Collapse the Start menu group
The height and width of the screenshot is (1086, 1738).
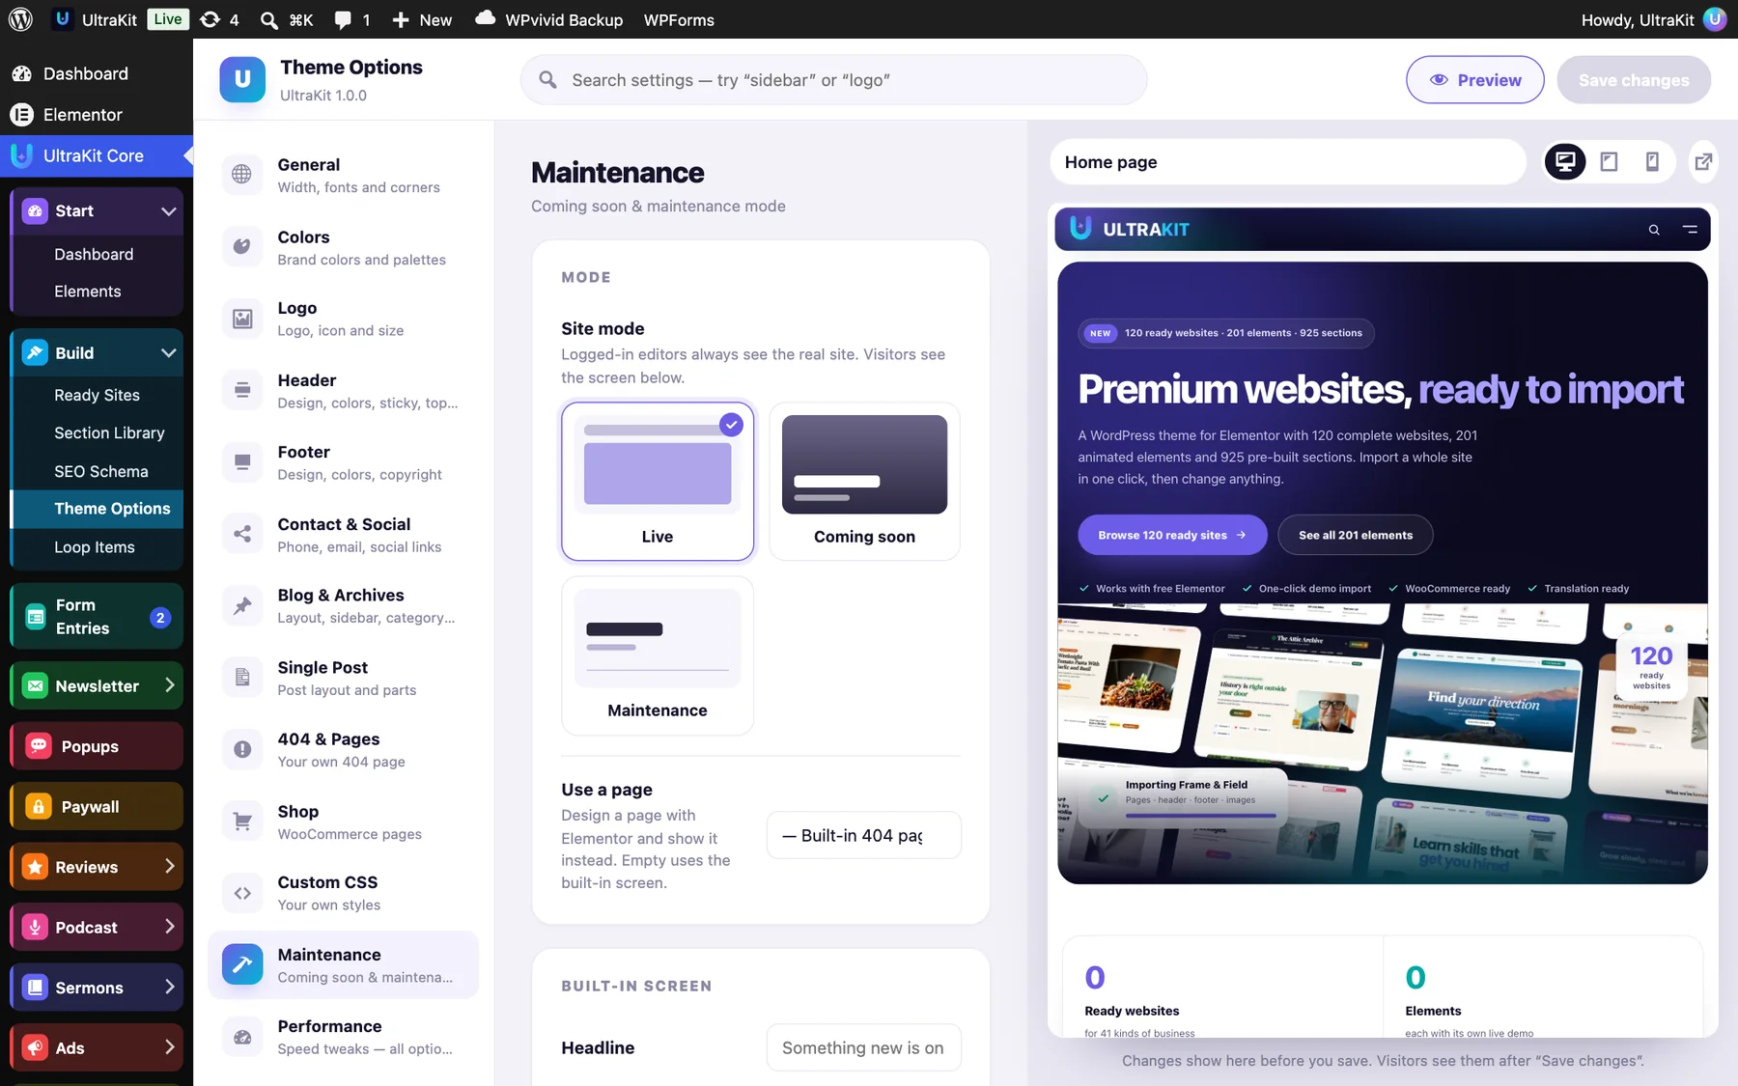[x=168, y=211]
